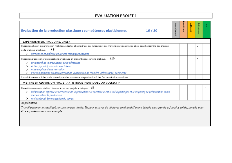
Task: Click the dark green "tbm" header cell
Action: point(206,29)
